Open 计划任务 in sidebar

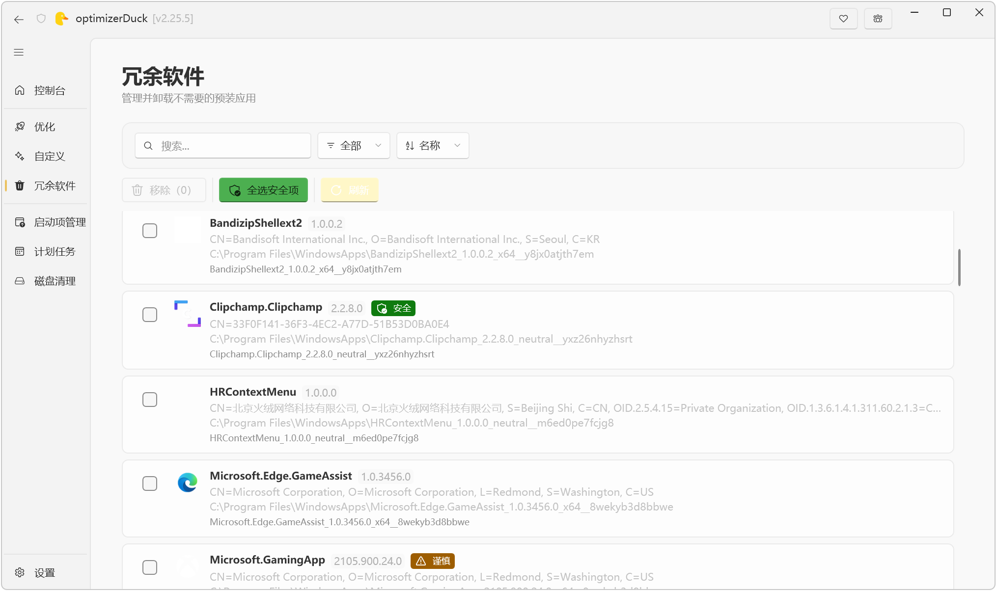pos(46,251)
